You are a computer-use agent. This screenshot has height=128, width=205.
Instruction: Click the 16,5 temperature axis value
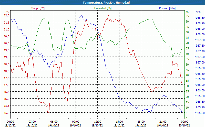tap(6, 92)
